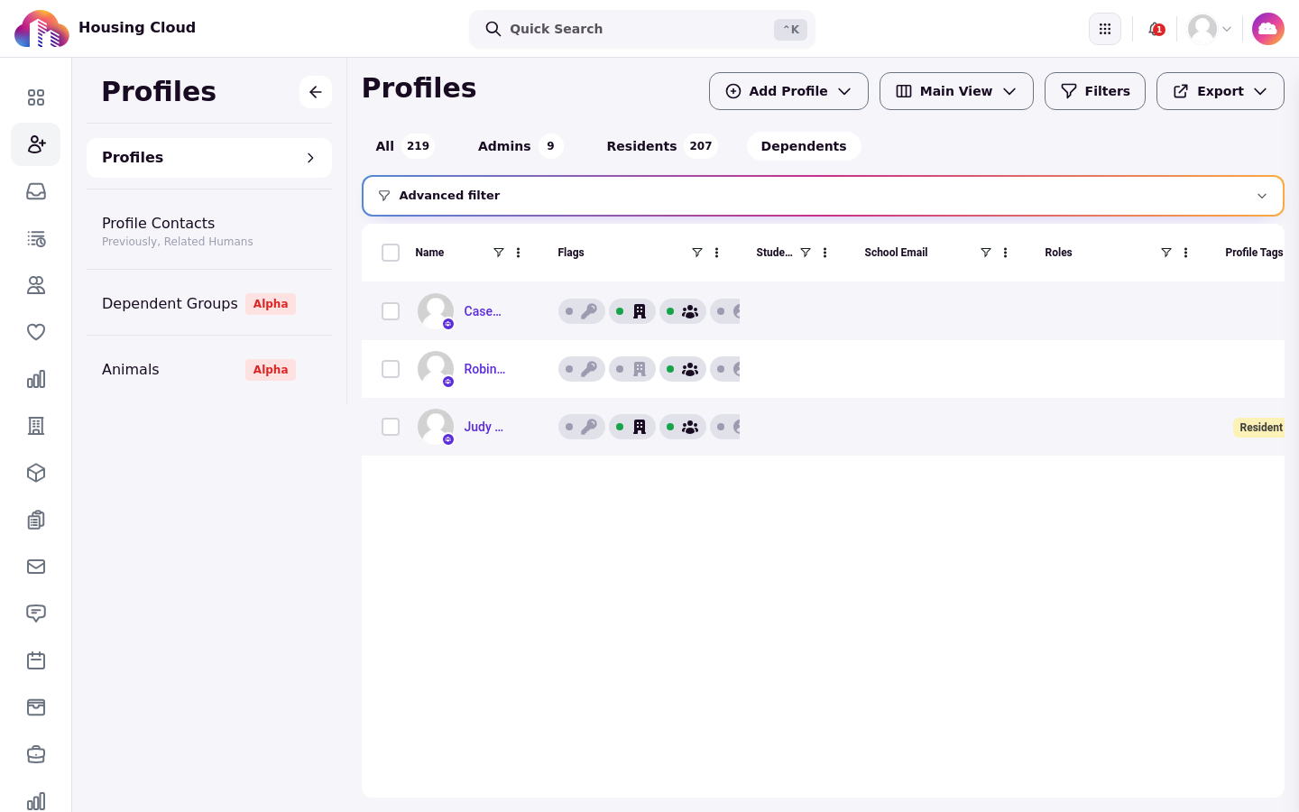Click filter icon in School Email column
The image size is (1299, 812).
point(985,253)
